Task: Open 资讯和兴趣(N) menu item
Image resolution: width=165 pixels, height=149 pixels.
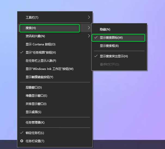Action: click(x=55, y=36)
